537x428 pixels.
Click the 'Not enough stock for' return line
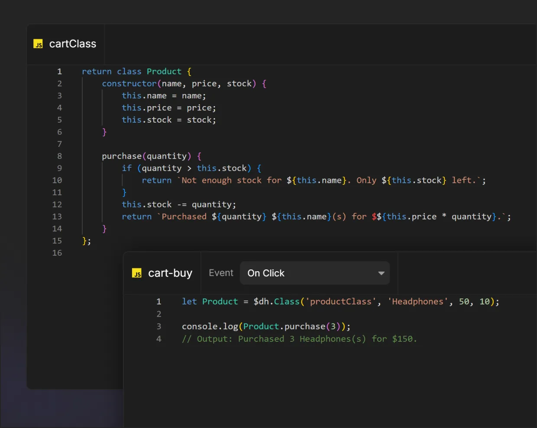(314, 181)
